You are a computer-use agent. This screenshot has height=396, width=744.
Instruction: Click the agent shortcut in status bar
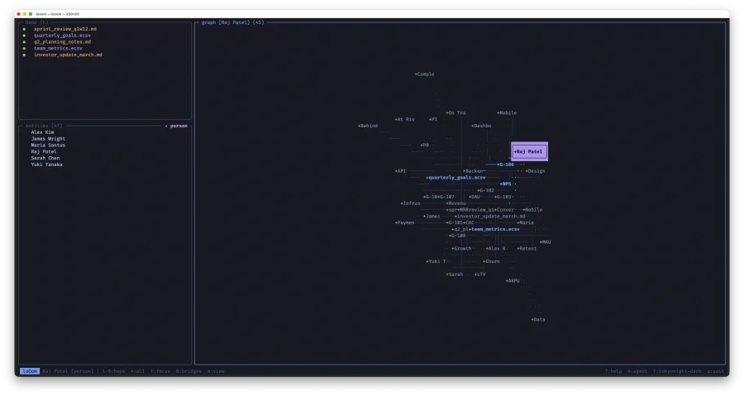coord(637,371)
